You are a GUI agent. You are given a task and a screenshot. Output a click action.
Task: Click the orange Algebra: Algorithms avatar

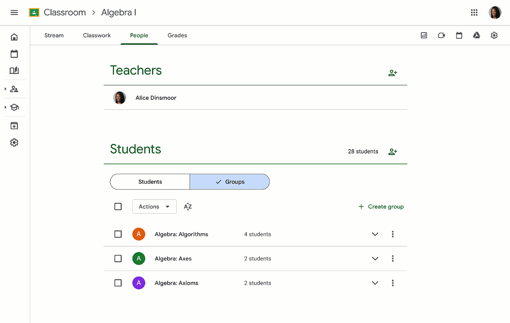[x=139, y=234]
